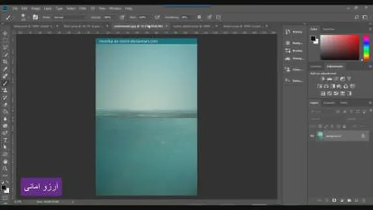Image resolution: width=373 pixels, height=210 pixels.
Task: Select the Move tool
Action: [x=5, y=33]
